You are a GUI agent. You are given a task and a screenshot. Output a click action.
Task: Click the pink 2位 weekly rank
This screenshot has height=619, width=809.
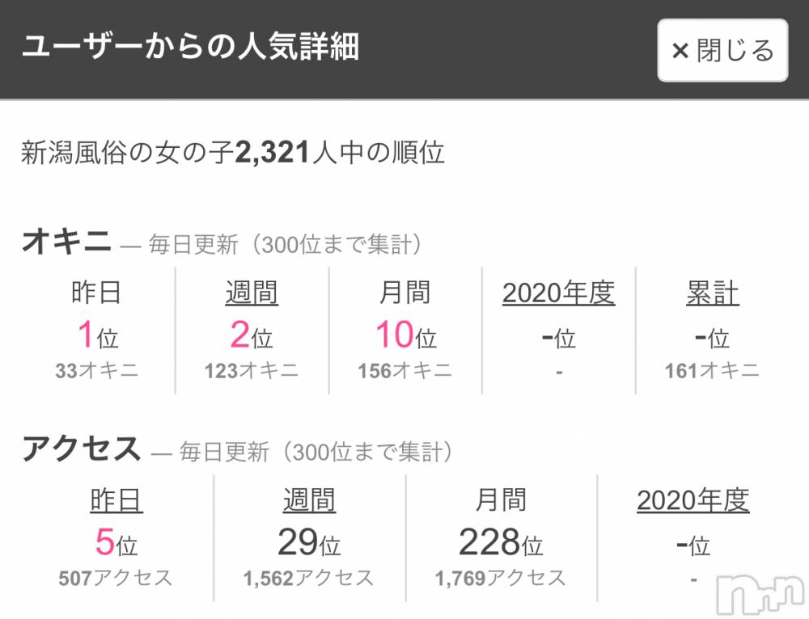tap(252, 335)
